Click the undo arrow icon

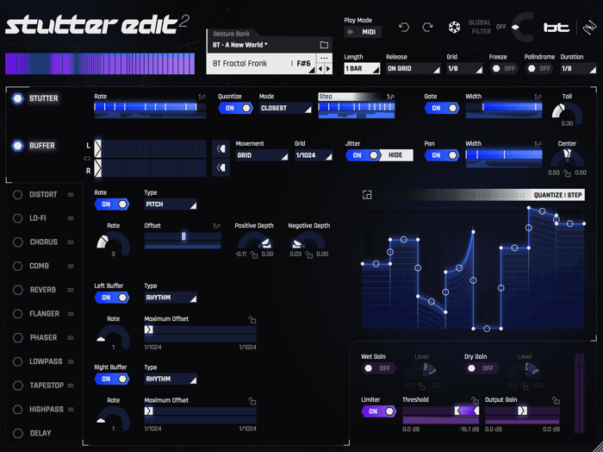pyautogui.click(x=404, y=28)
